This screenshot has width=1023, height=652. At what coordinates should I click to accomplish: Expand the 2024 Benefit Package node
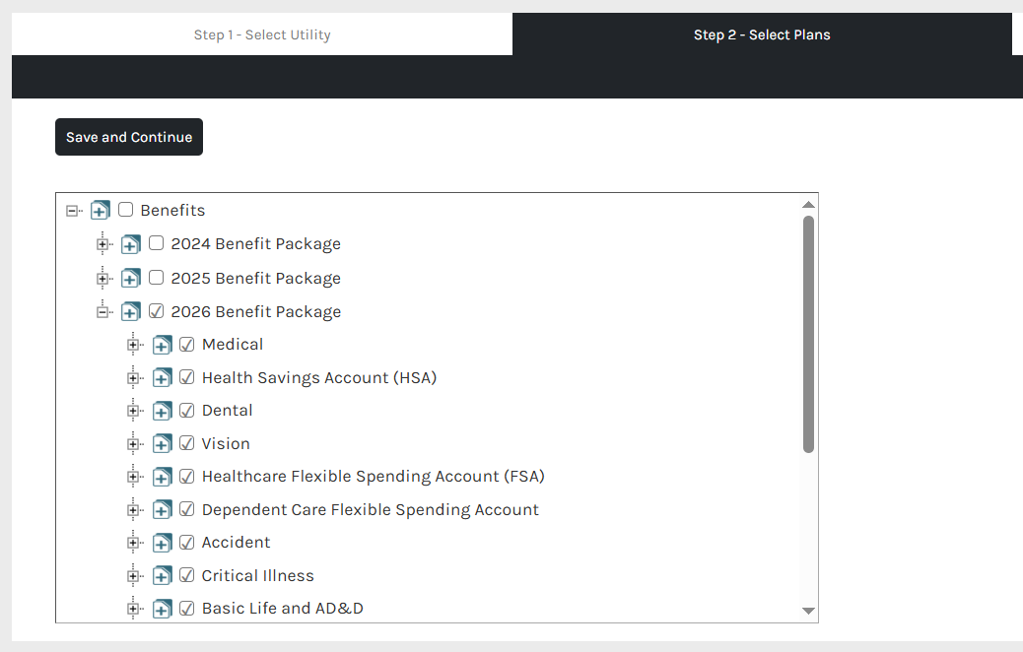(102, 244)
